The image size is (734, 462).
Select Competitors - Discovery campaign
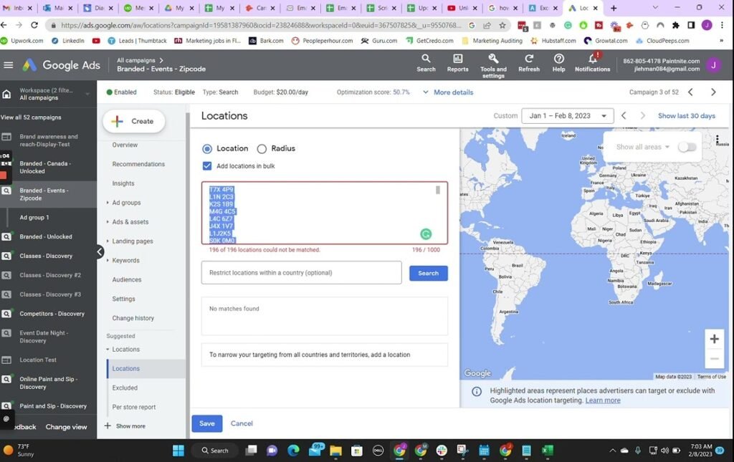[x=52, y=314]
